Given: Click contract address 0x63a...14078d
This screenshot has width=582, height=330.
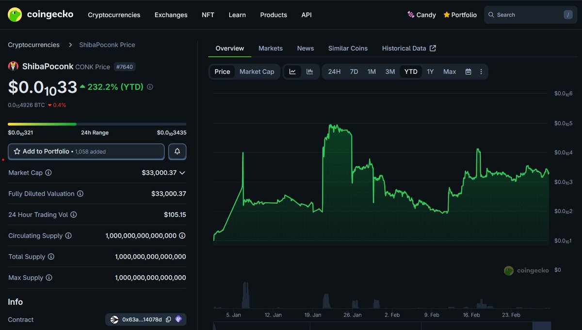Looking at the screenshot, I should pos(142,319).
